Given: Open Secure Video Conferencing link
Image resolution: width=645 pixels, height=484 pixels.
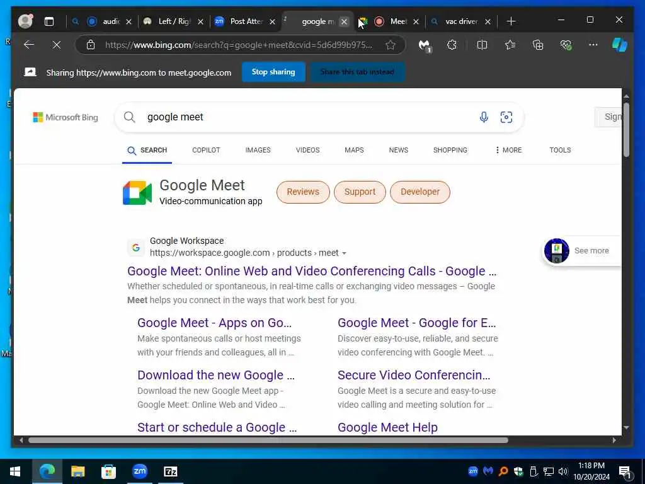Looking at the screenshot, I should coord(414,375).
